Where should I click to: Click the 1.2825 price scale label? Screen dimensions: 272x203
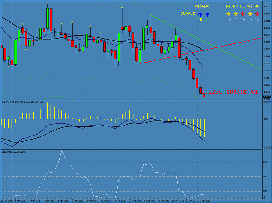click(x=267, y=71)
